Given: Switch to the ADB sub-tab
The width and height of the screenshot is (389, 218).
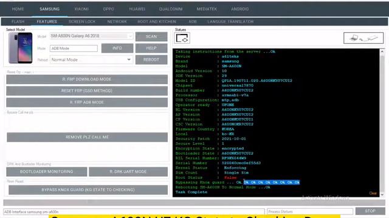Looking at the screenshot, I should point(193,22).
